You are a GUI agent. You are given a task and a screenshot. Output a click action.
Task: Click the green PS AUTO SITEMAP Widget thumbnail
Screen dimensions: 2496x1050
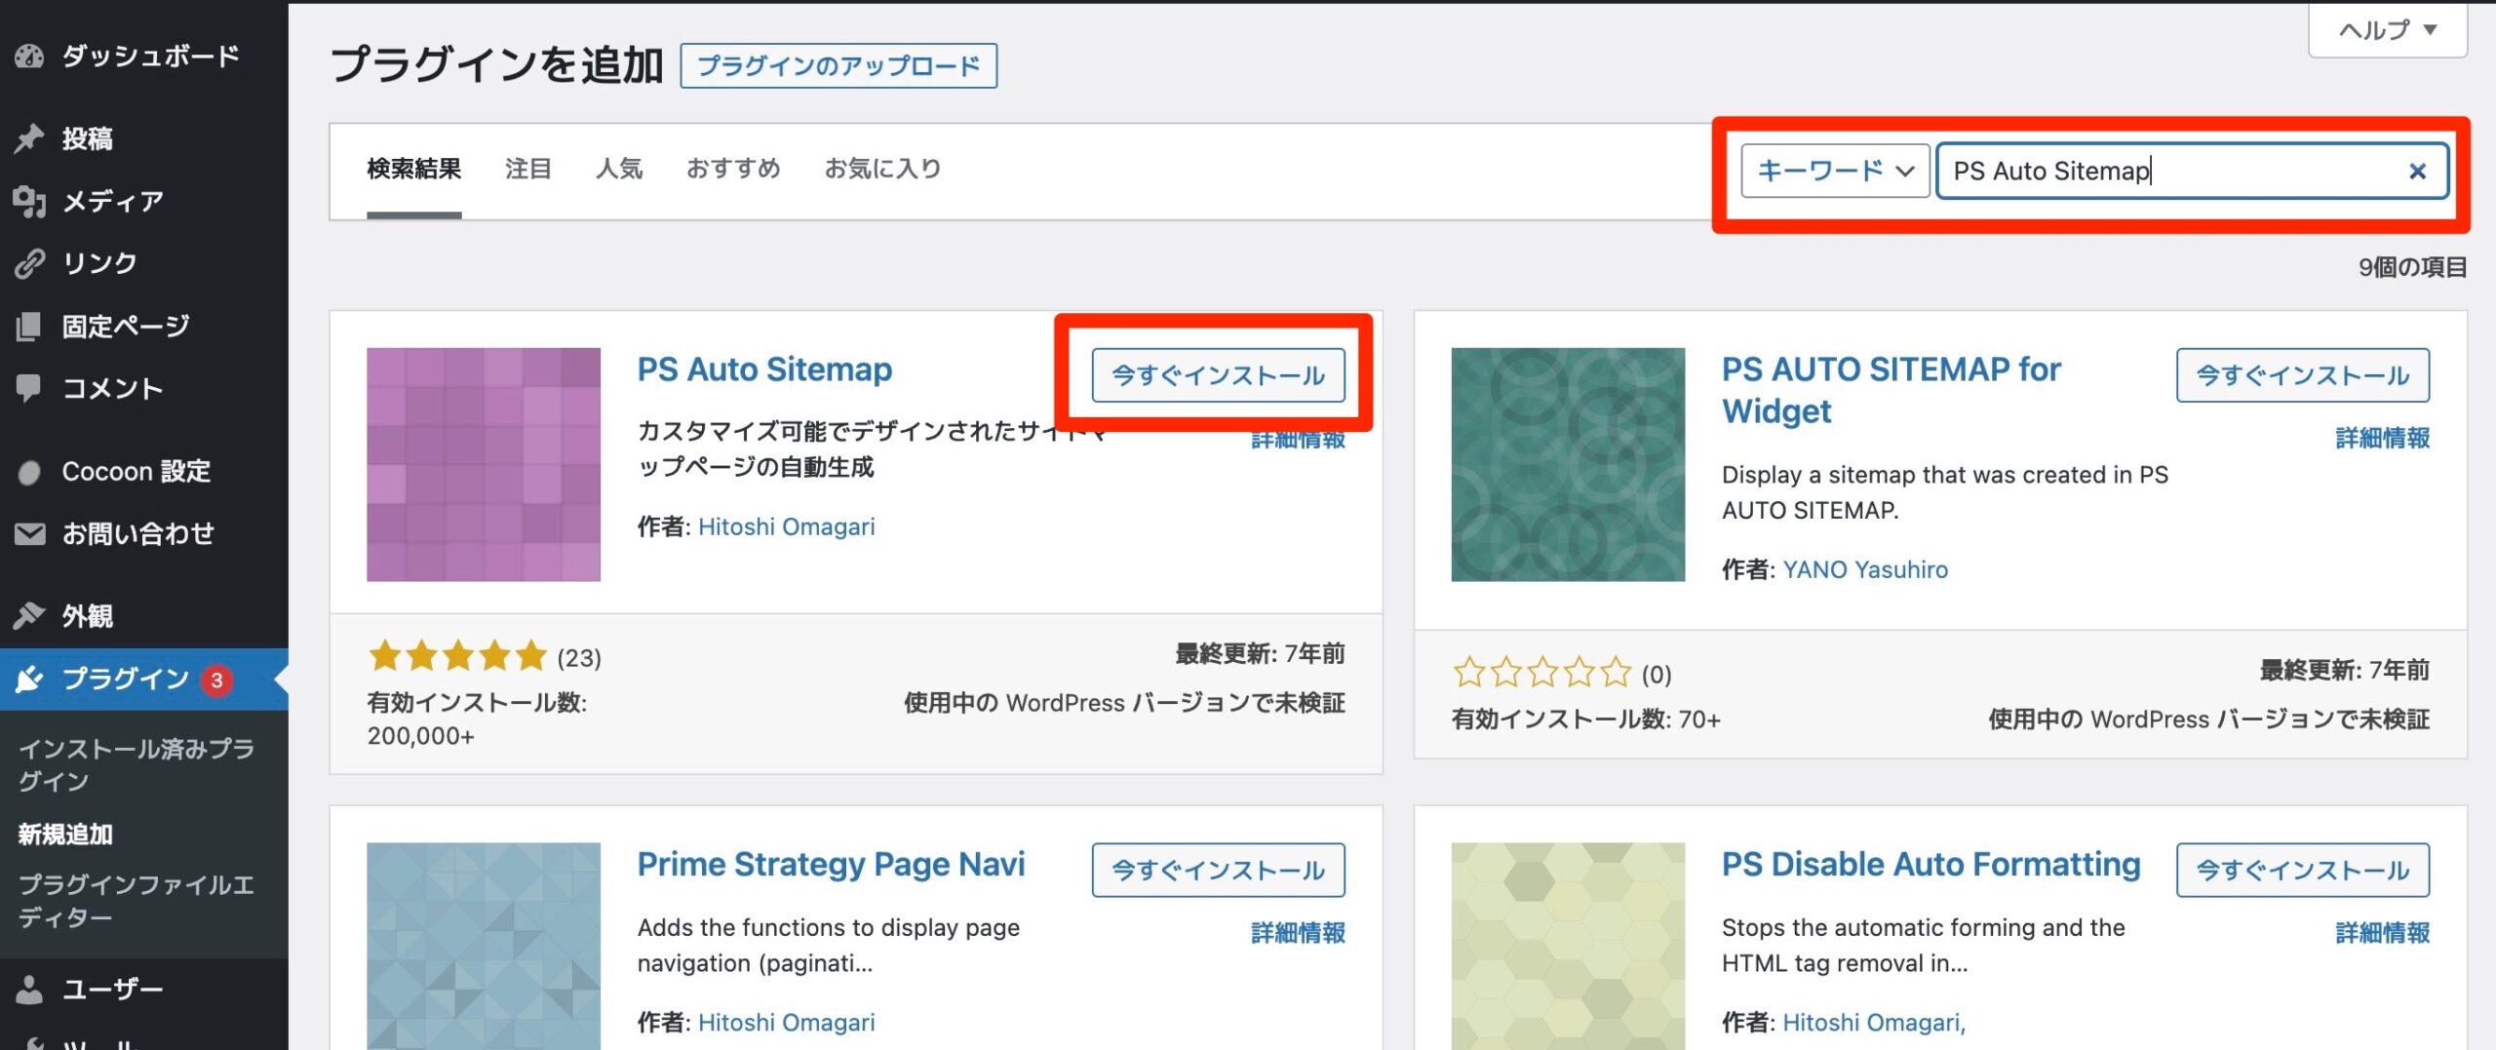click(x=1568, y=465)
